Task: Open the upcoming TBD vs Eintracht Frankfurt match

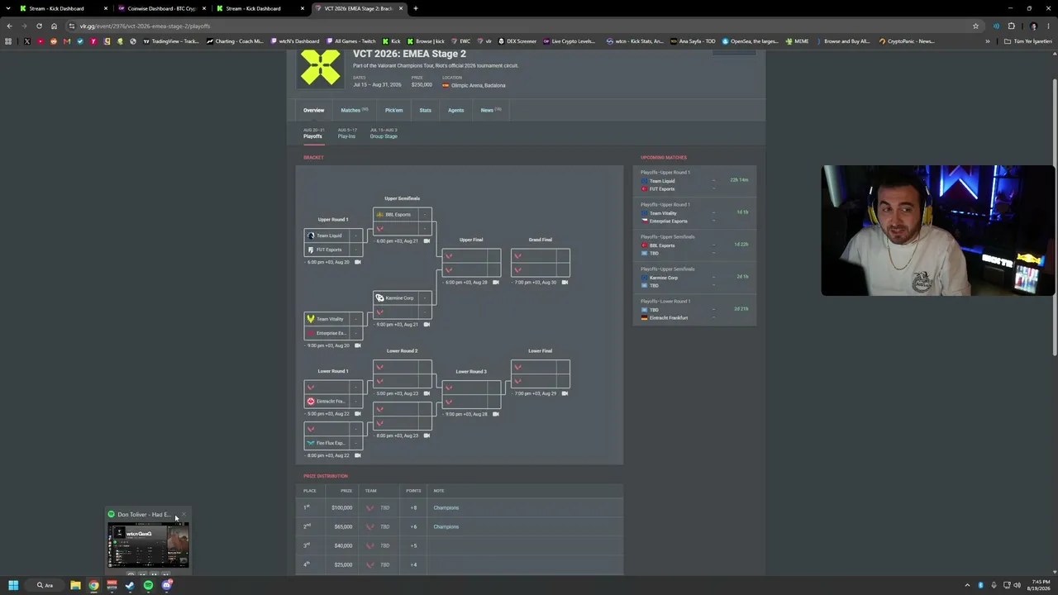Action: coord(694,310)
